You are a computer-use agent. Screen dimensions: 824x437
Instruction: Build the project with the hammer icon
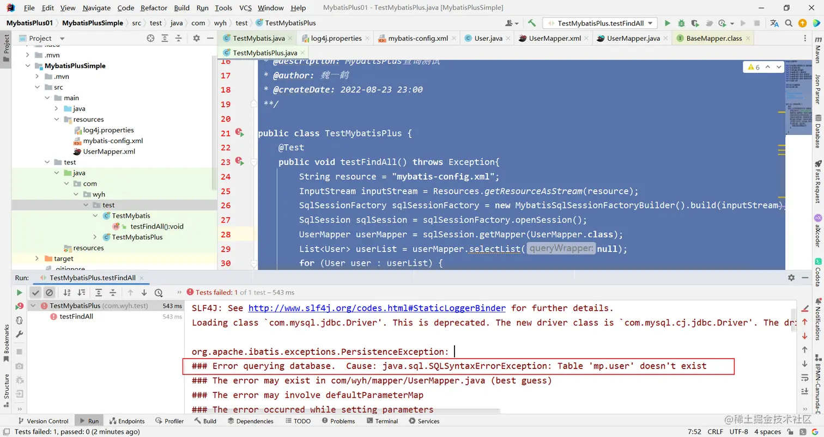[x=532, y=23]
